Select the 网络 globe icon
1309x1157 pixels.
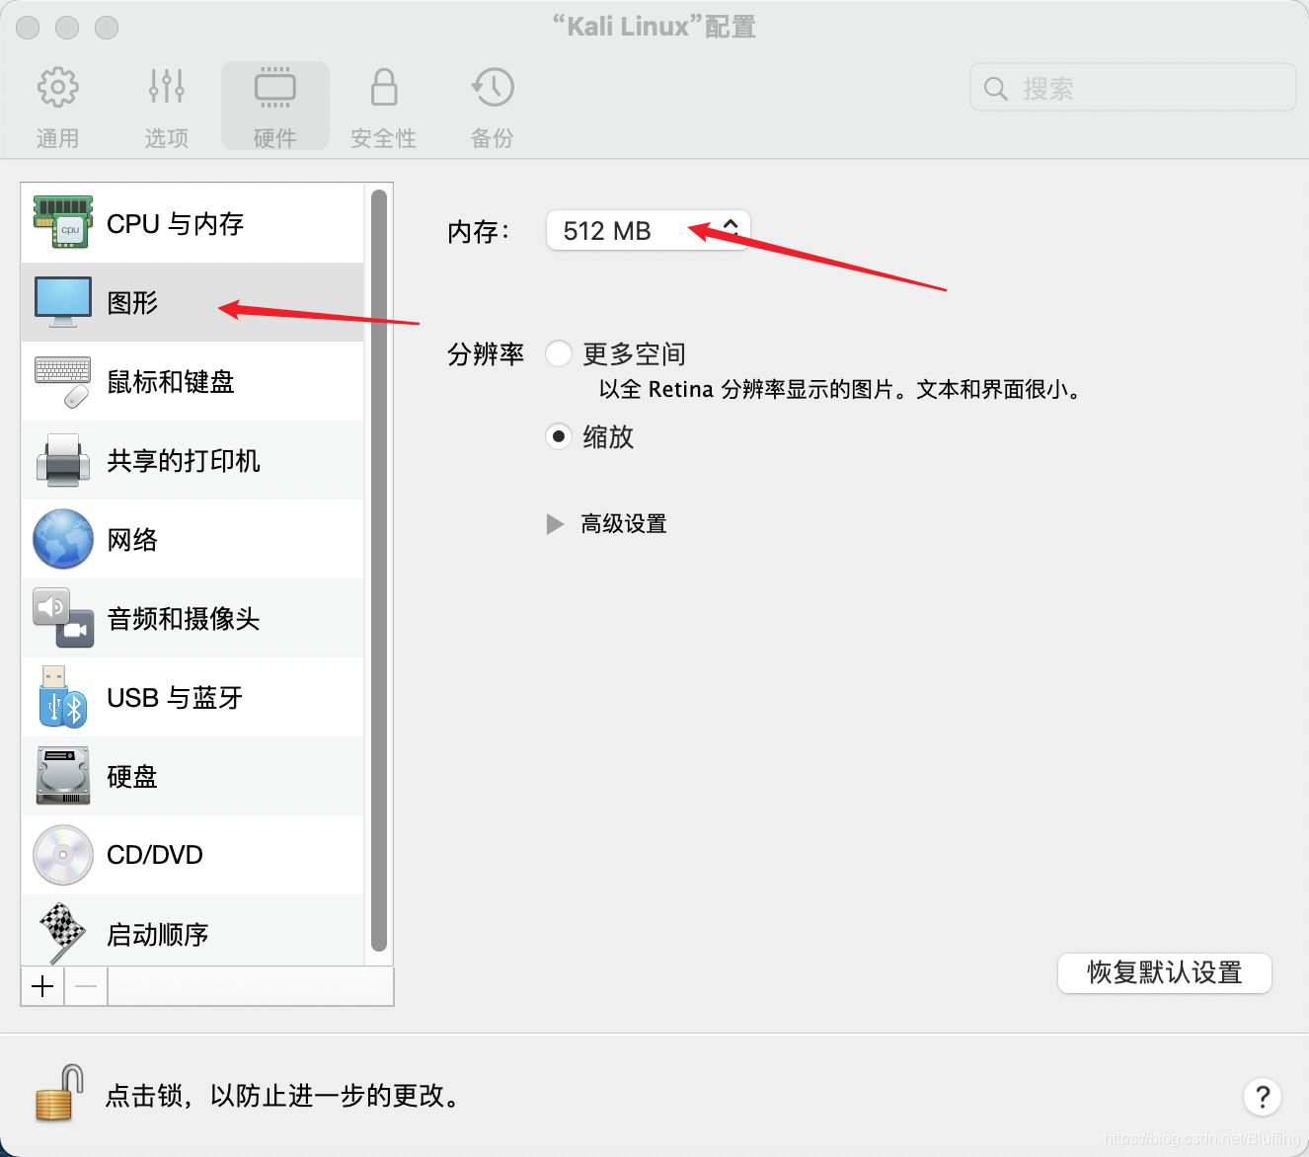[63, 539]
